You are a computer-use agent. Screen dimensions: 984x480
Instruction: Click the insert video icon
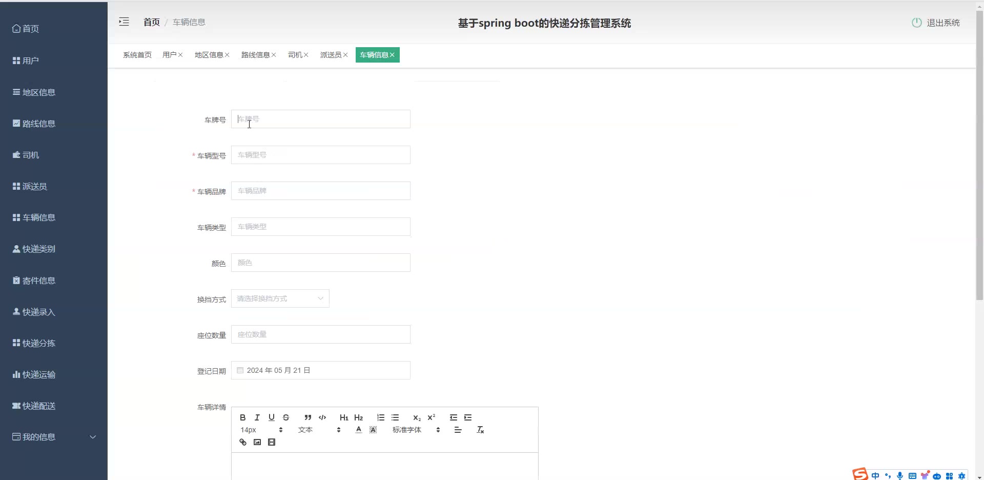[x=272, y=442]
